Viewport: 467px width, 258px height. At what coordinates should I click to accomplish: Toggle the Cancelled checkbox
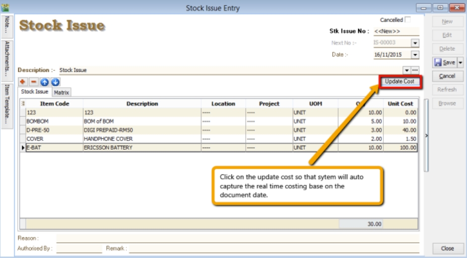pos(408,20)
